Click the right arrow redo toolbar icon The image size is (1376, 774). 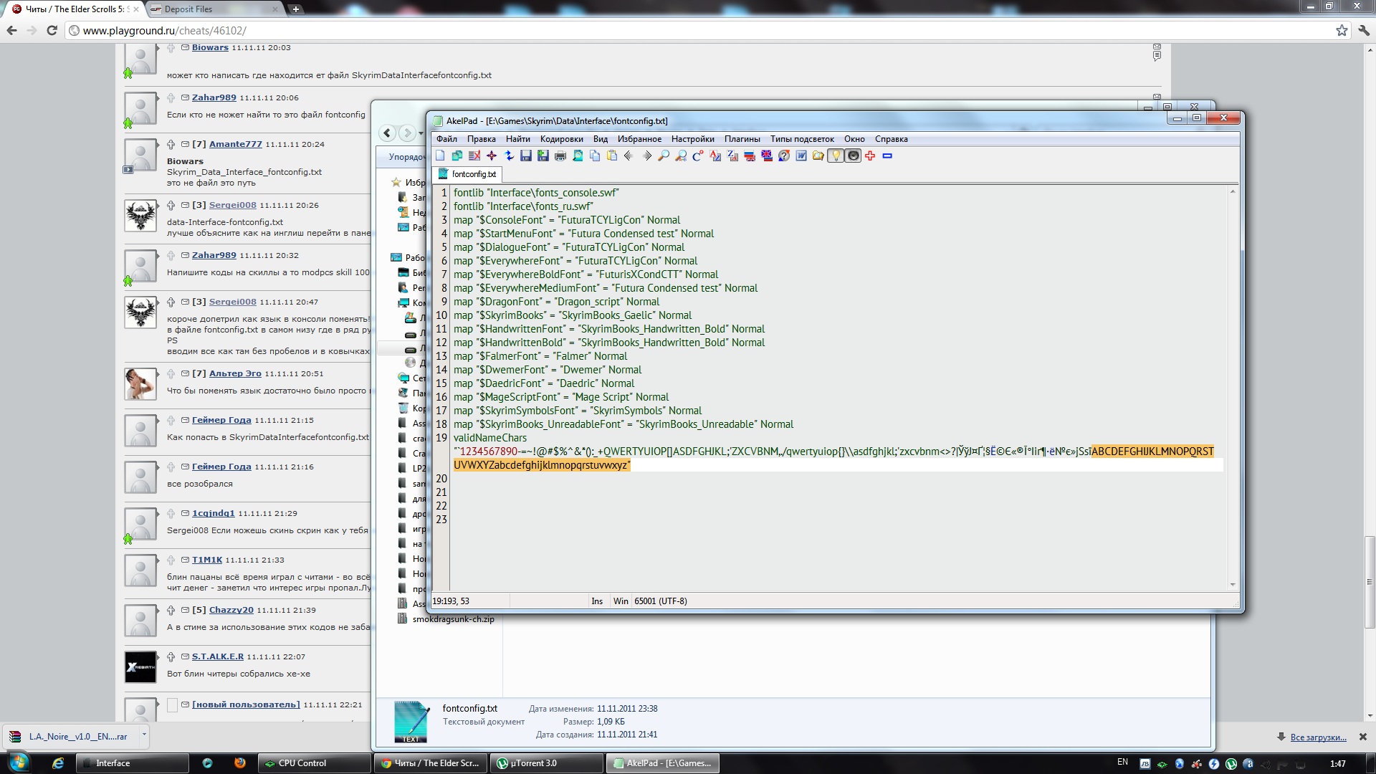click(646, 156)
